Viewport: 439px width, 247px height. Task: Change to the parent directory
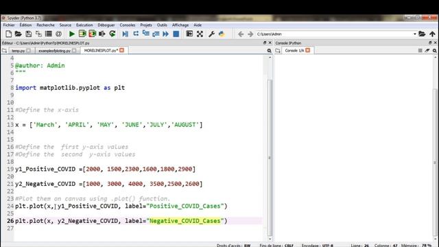432,34
